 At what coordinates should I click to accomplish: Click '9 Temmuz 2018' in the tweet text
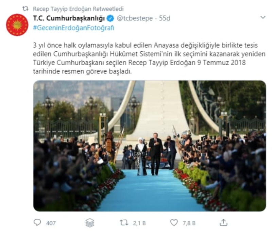tap(221, 63)
